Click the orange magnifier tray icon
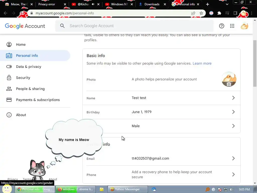Image resolution: width=257 pixels, height=193 pixels. pyautogui.click(x=208, y=189)
